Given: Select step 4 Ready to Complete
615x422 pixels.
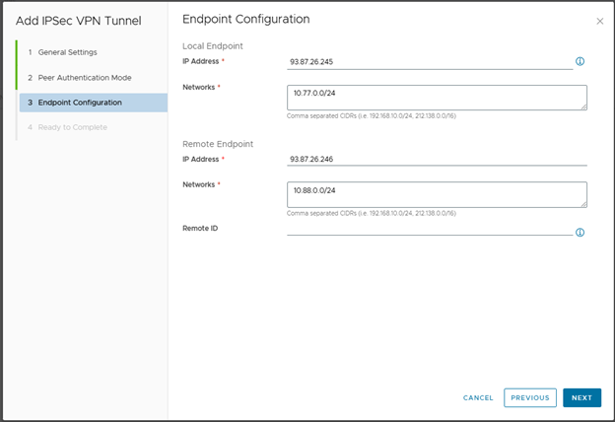Looking at the screenshot, I should [72, 127].
